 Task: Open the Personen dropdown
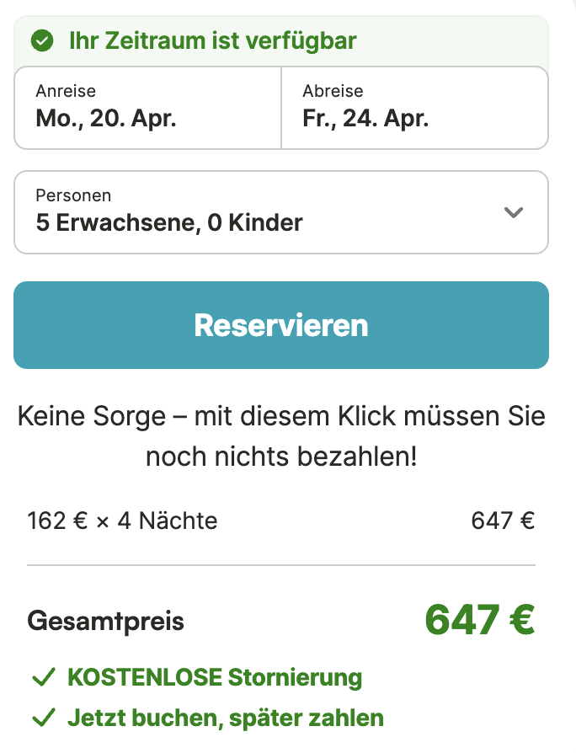click(281, 212)
